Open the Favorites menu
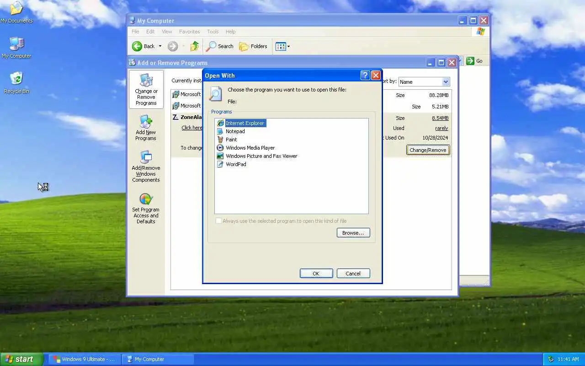The width and height of the screenshot is (585, 366). point(189,32)
